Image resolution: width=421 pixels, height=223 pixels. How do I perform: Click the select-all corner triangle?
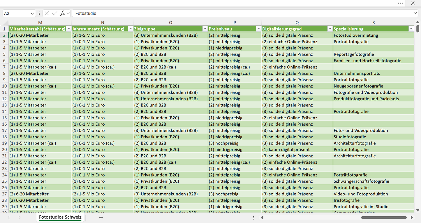point(5,23)
